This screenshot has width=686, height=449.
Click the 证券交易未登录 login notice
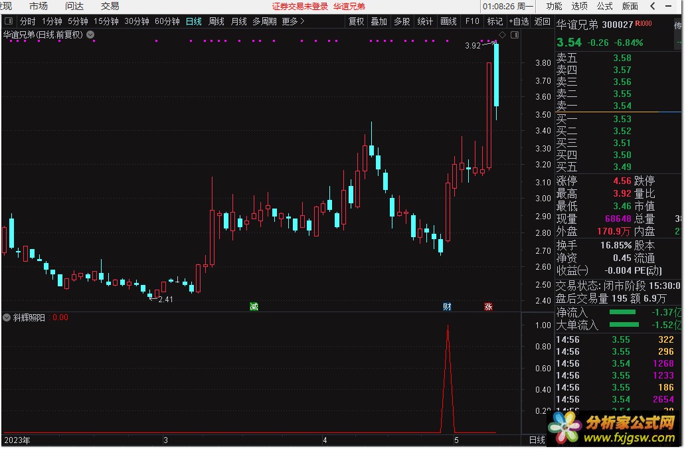[x=300, y=6]
